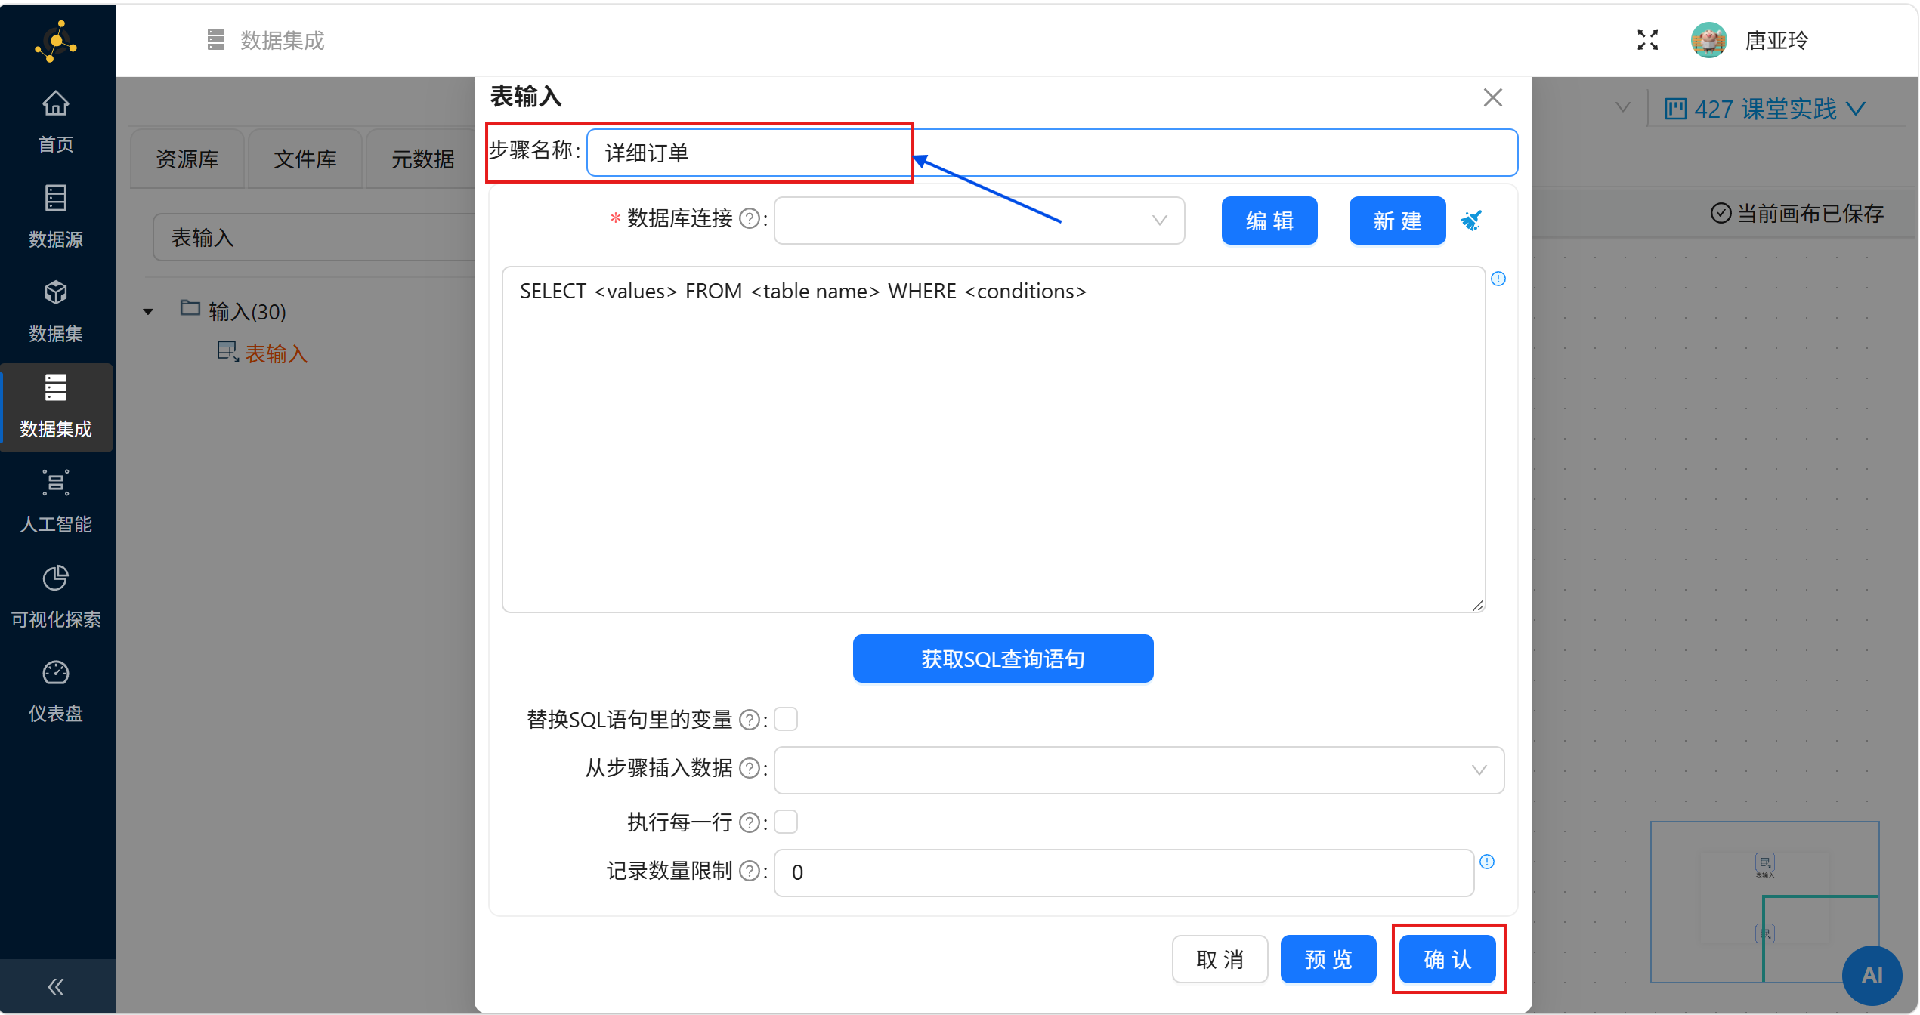Open the 仪表盘 dashboard icon
The height and width of the screenshot is (1015, 1920).
pyautogui.click(x=55, y=673)
